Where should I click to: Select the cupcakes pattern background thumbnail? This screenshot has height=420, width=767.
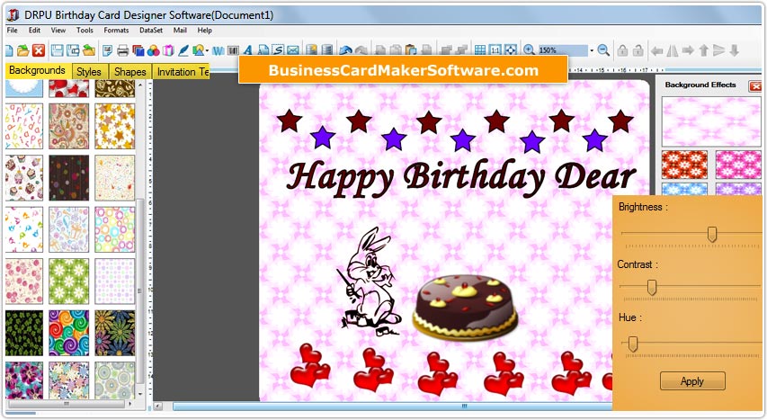pos(24,178)
